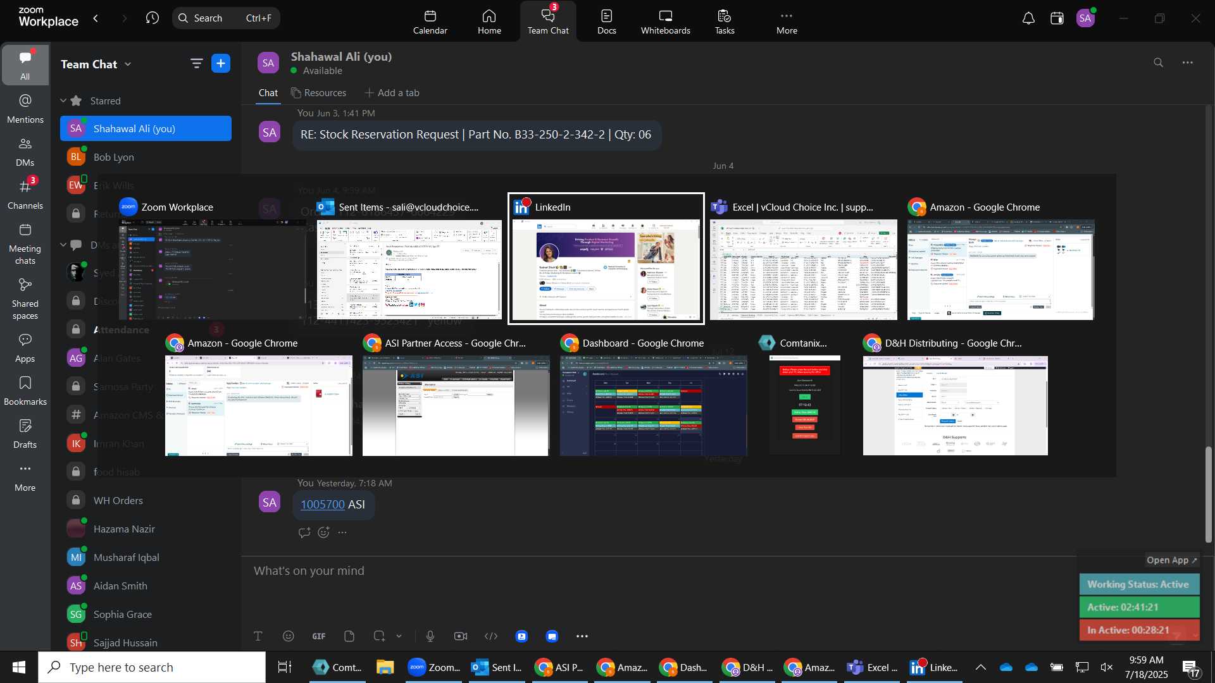Open the history clock icon
The width and height of the screenshot is (1215, 683).
point(152,18)
